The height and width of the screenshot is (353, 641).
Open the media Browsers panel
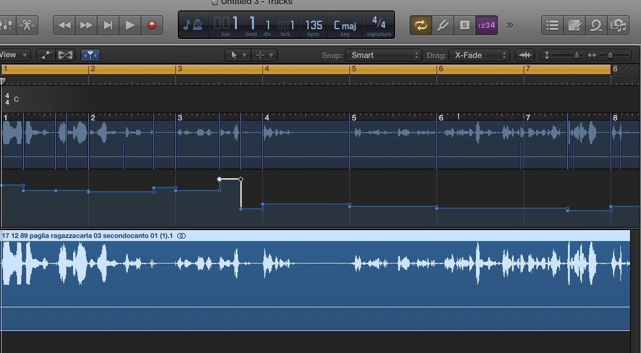[x=618, y=25]
